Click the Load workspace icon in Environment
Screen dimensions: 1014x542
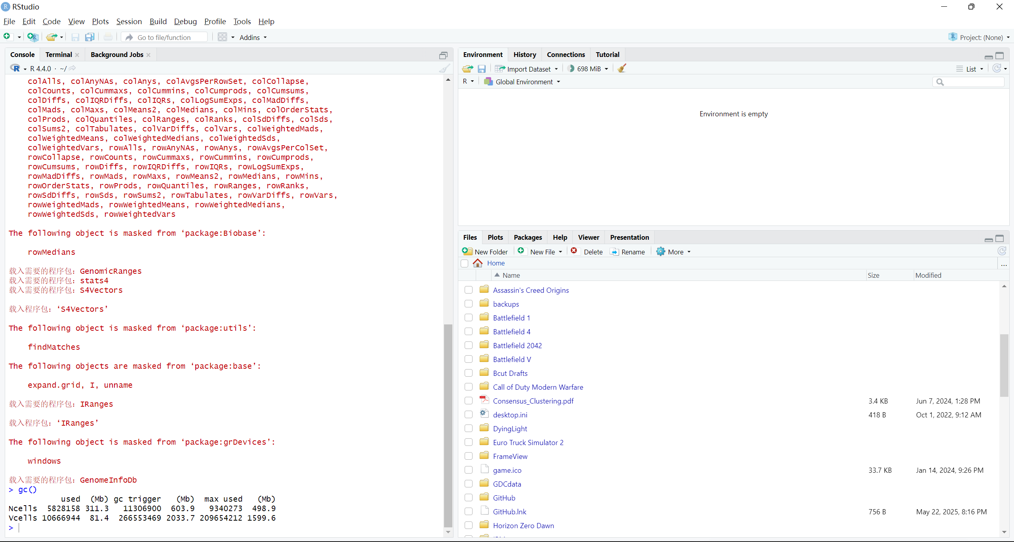click(x=468, y=69)
